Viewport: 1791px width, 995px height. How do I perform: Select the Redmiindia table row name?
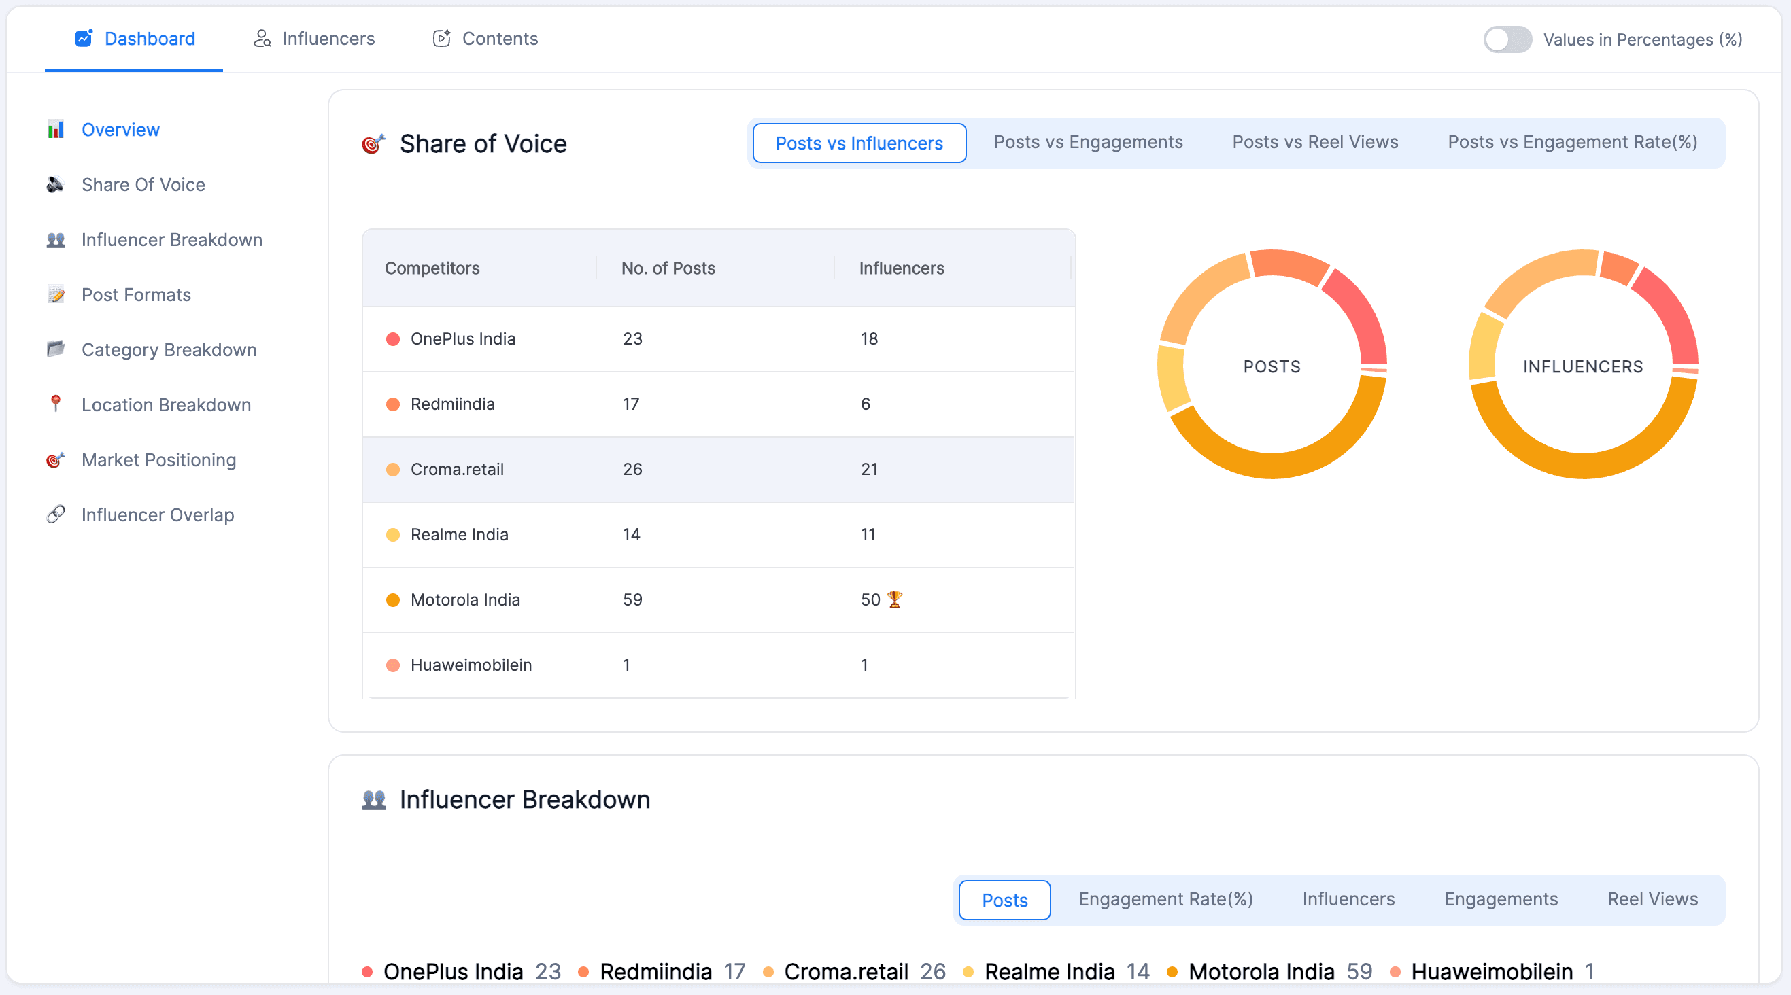(x=453, y=404)
